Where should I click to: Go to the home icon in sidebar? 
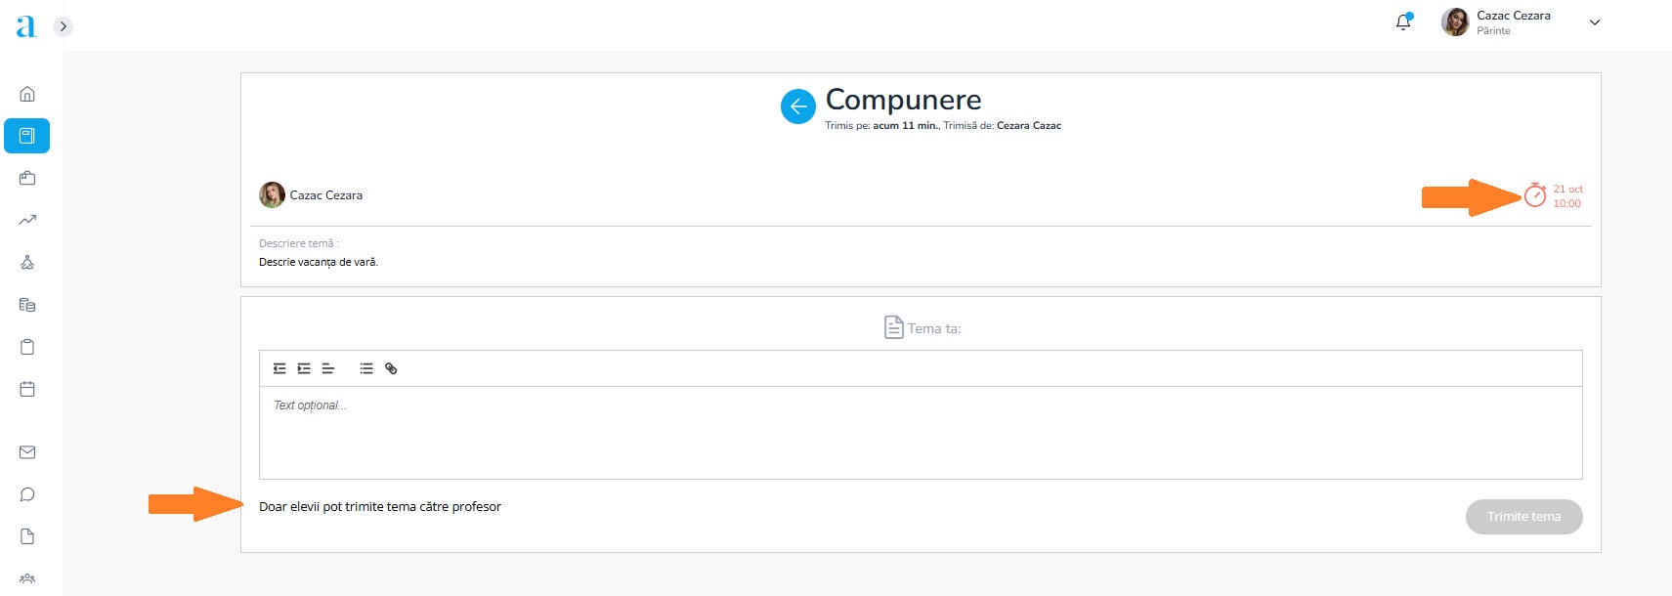[x=27, y=94]
